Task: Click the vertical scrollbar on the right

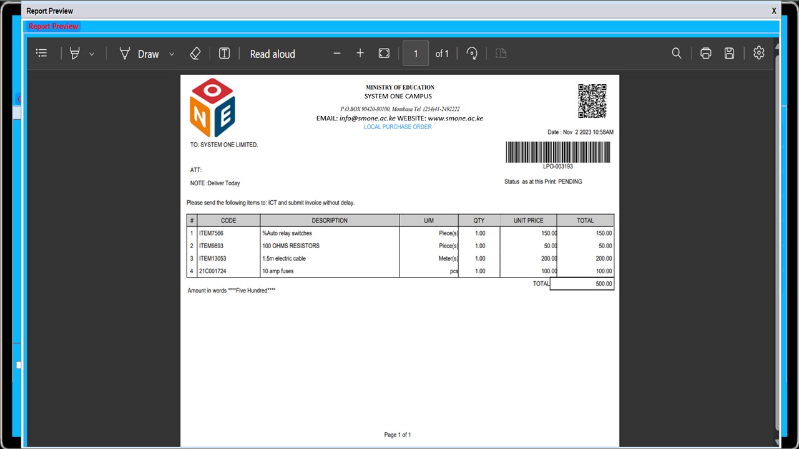Action: coord(777,237)
